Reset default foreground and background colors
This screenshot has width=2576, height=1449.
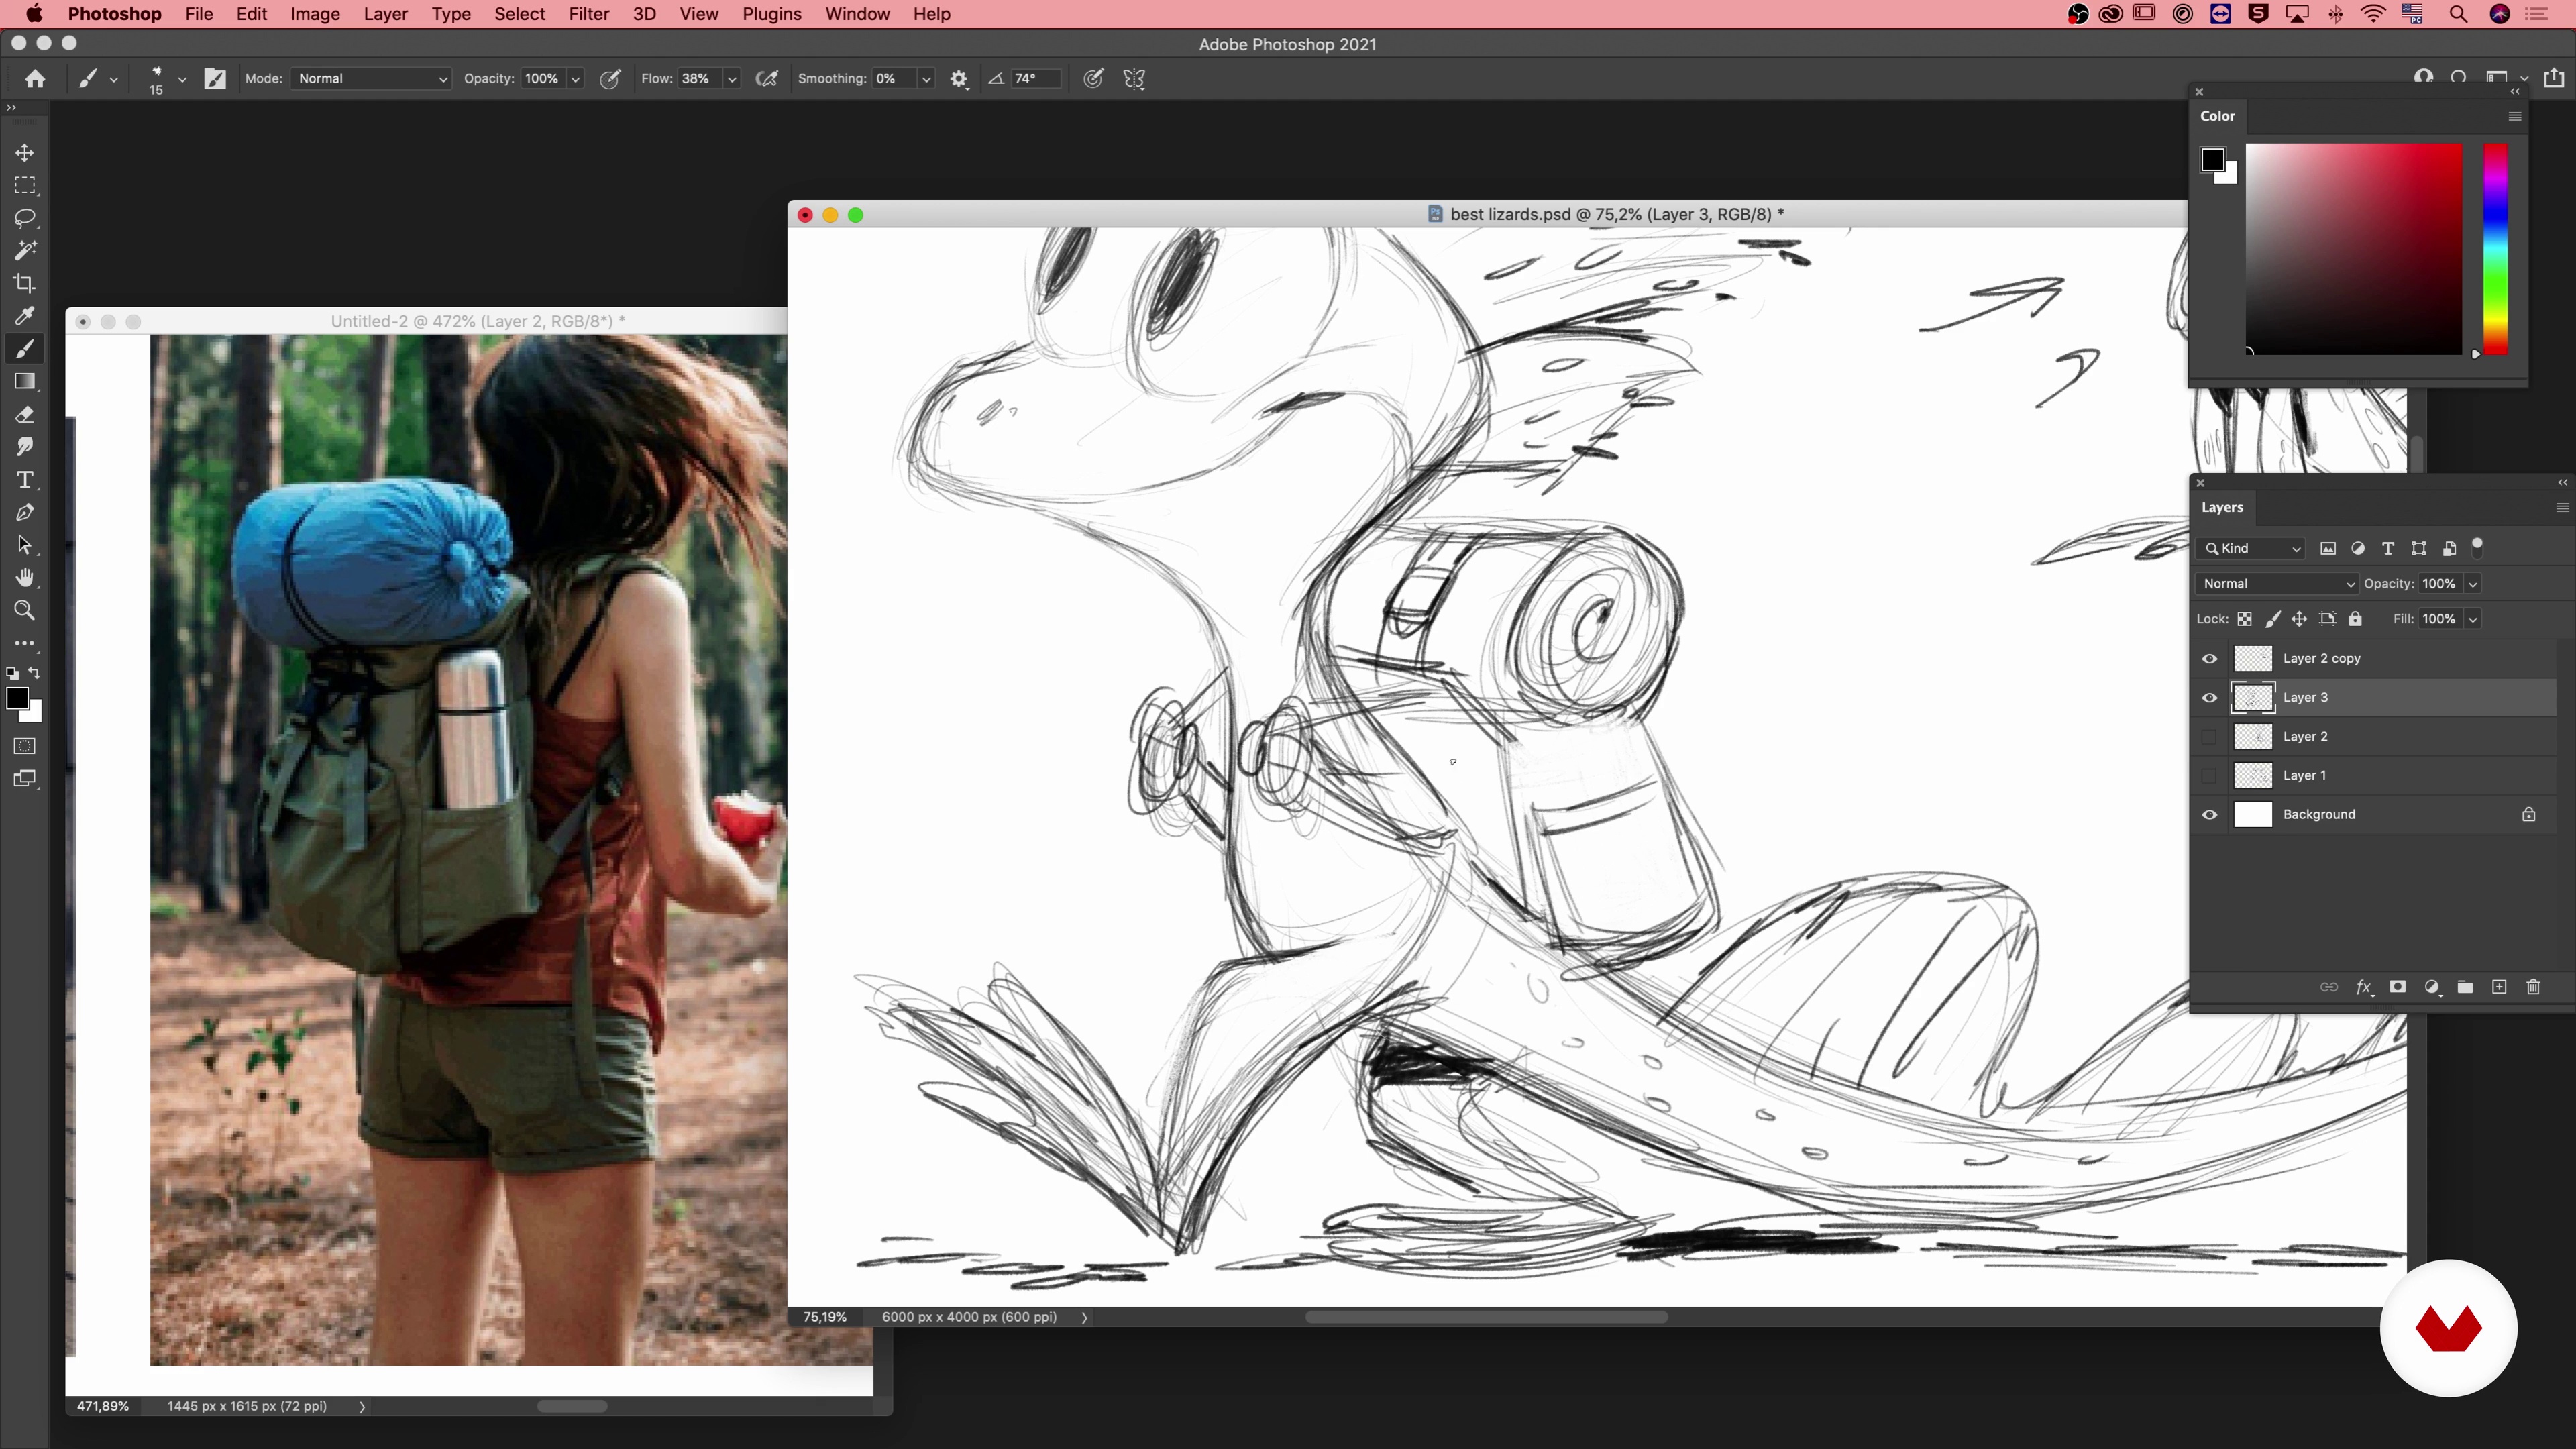tap(12, 674)
